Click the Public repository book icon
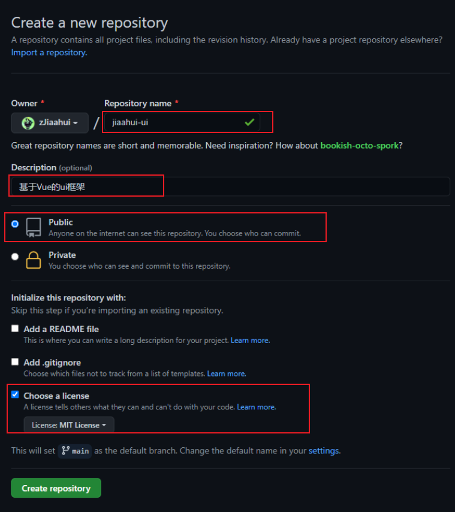The height and width of the screenshot is (512, 455). pos(34,227)
